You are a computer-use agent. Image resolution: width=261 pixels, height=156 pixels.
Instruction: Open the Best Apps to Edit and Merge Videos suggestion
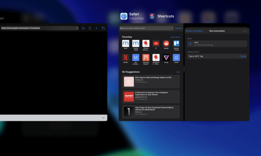[151, 82]
